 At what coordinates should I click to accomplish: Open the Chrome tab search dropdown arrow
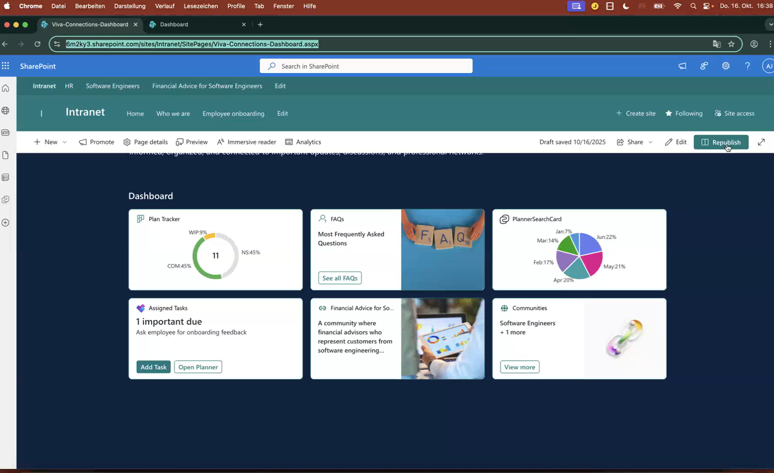click(770, 24)
